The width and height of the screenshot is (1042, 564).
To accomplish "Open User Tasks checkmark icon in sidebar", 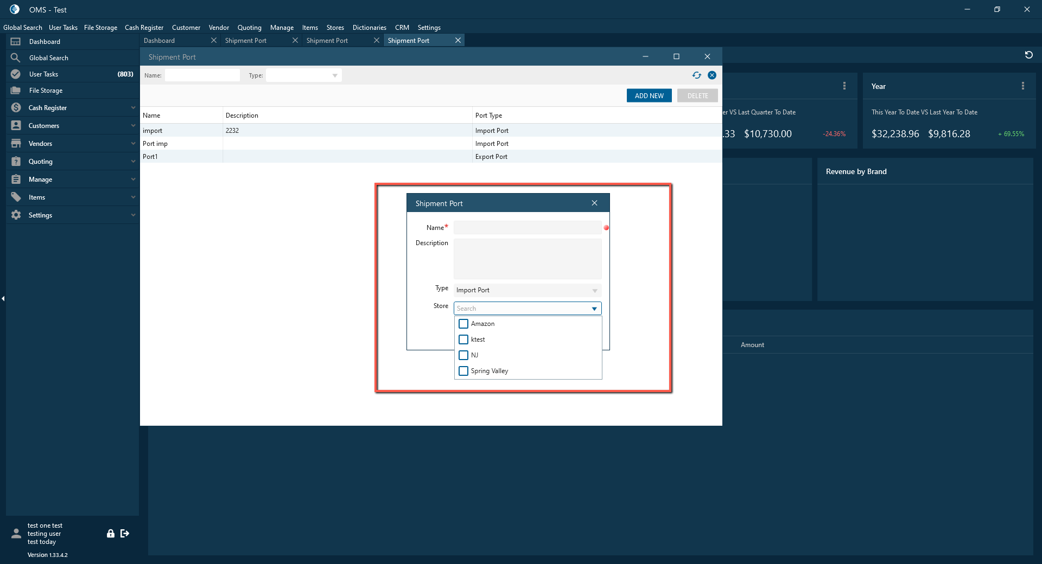I will pyautogui.click(x=16, y=74).
